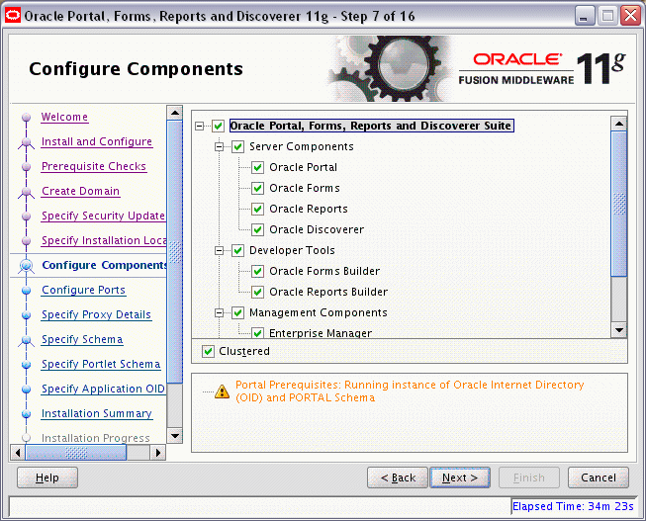
Task: Select the Oracle Portal, Forms, Reports Suite label
Action: [371, 126]
